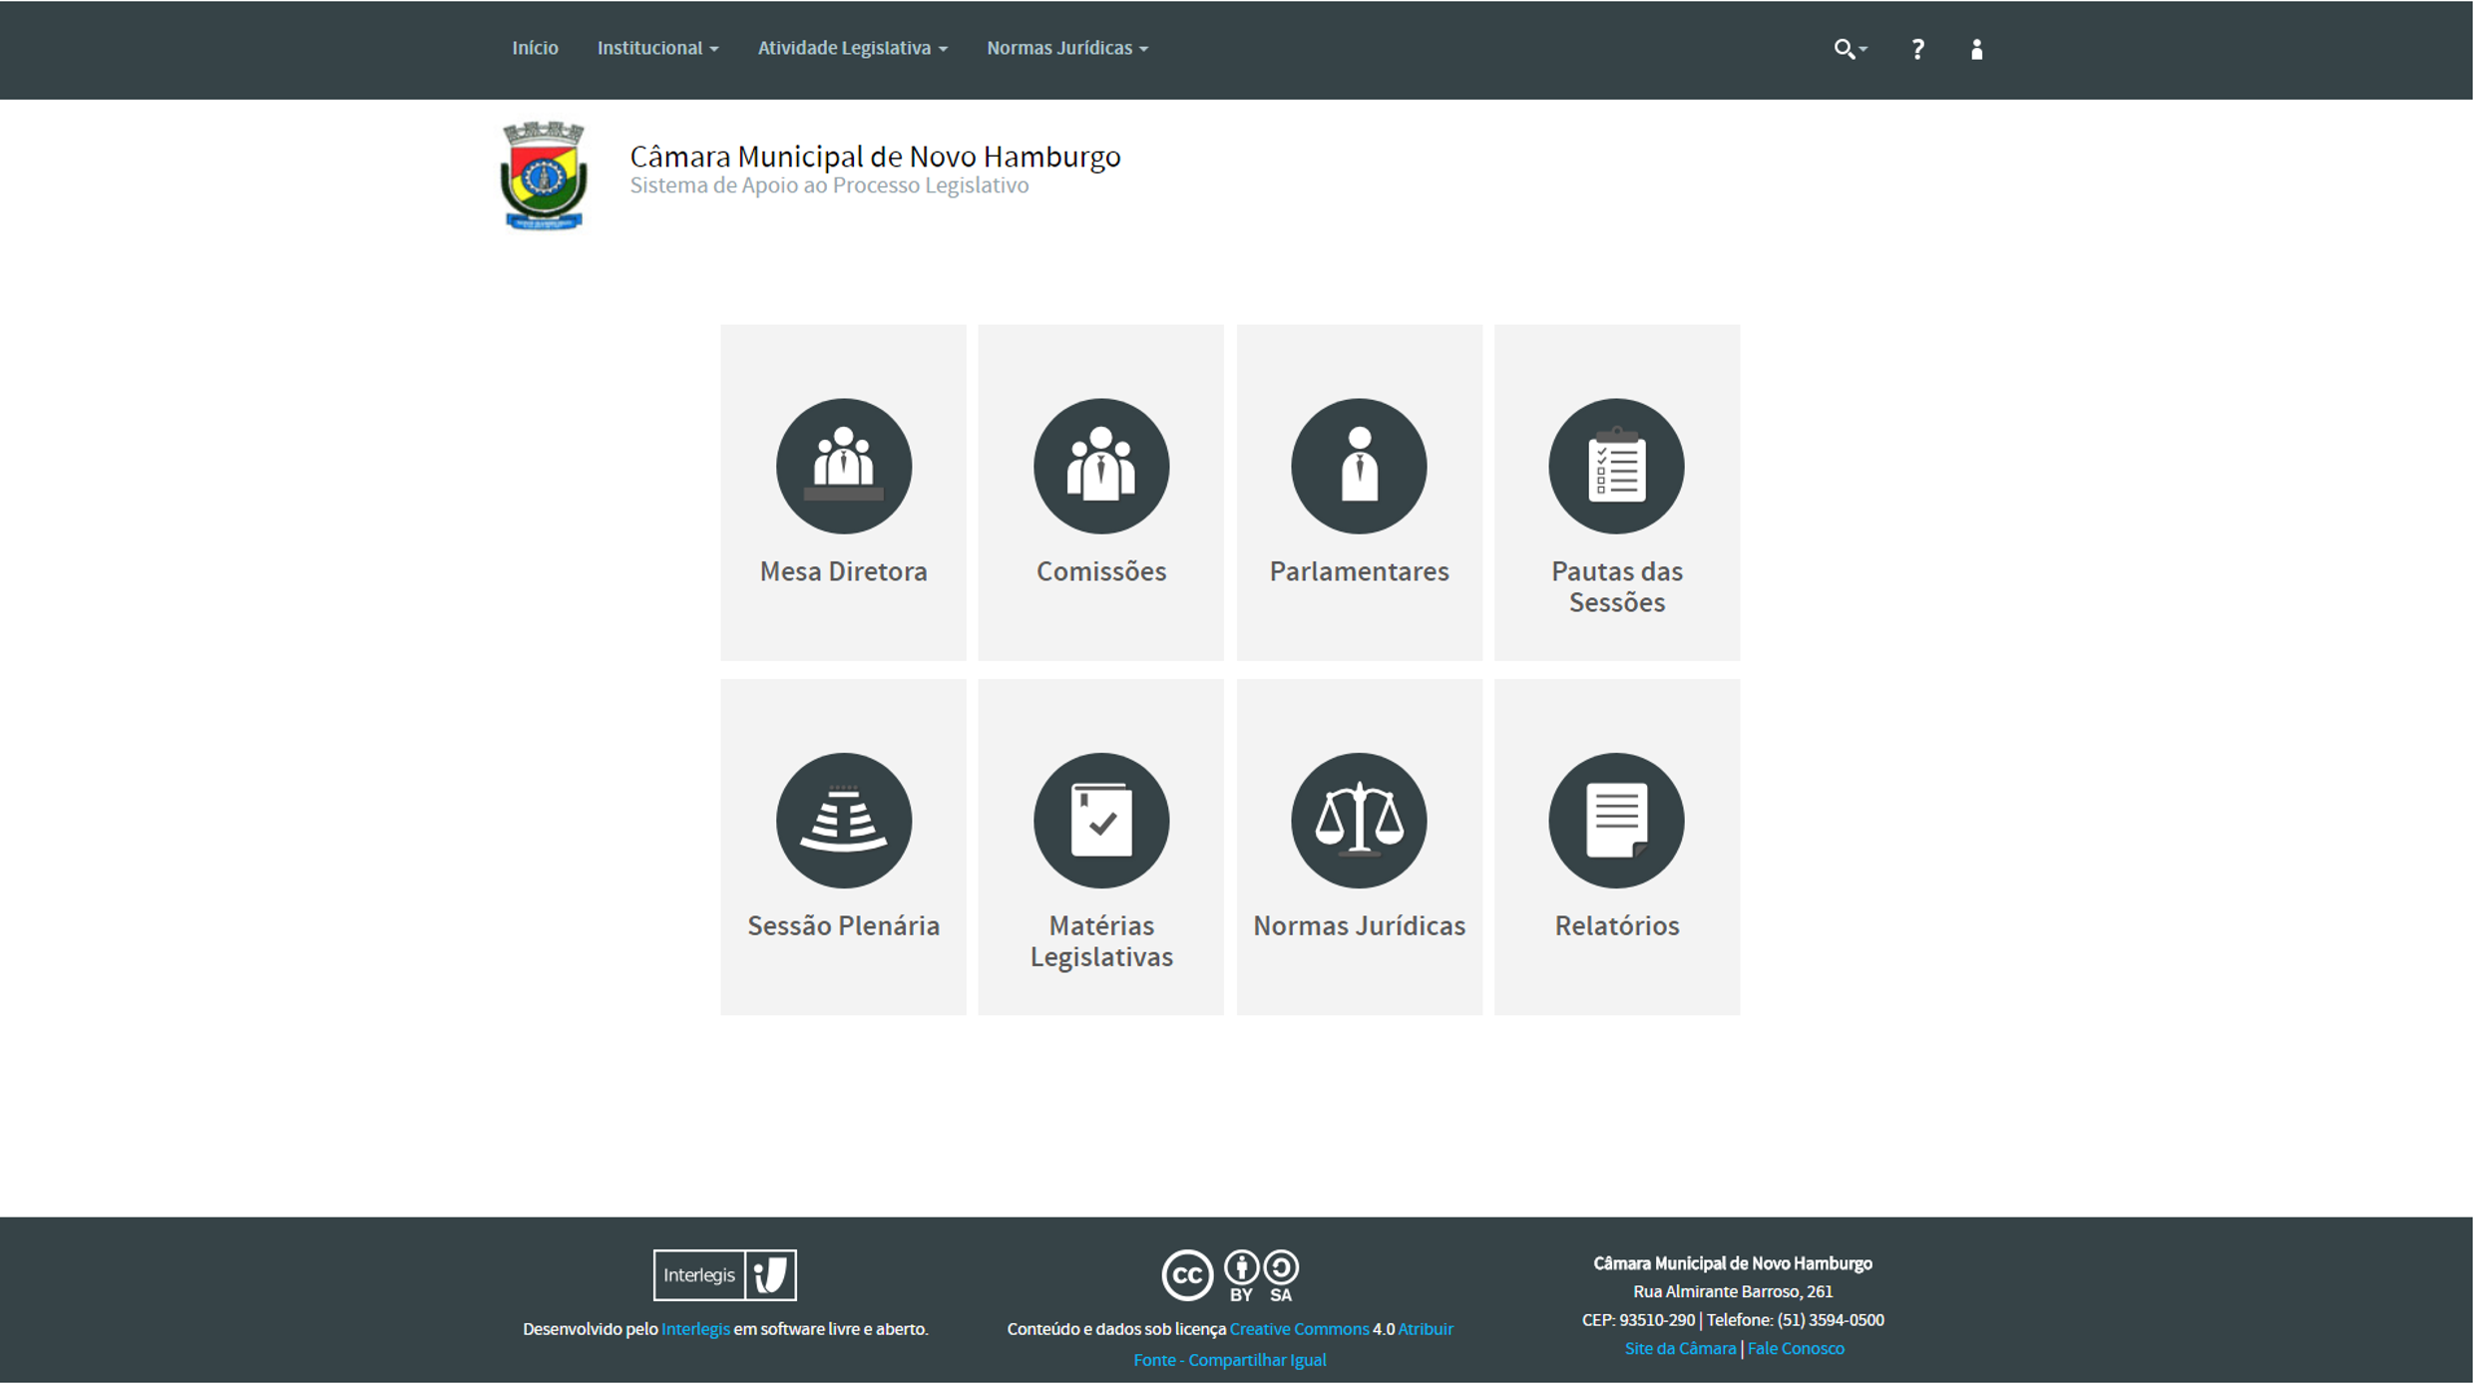2474x1384 pixels.
Task: Click the Interlegis footer link
Action: pyautogui.click(x=694, y=1328)
